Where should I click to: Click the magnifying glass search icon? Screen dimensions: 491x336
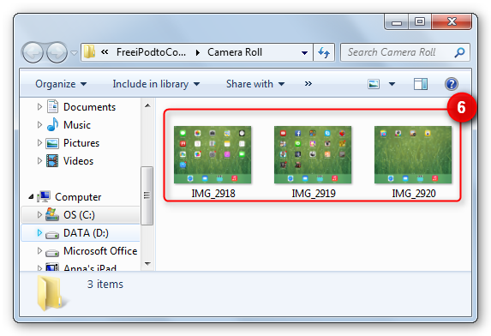(x=459, y=52)
